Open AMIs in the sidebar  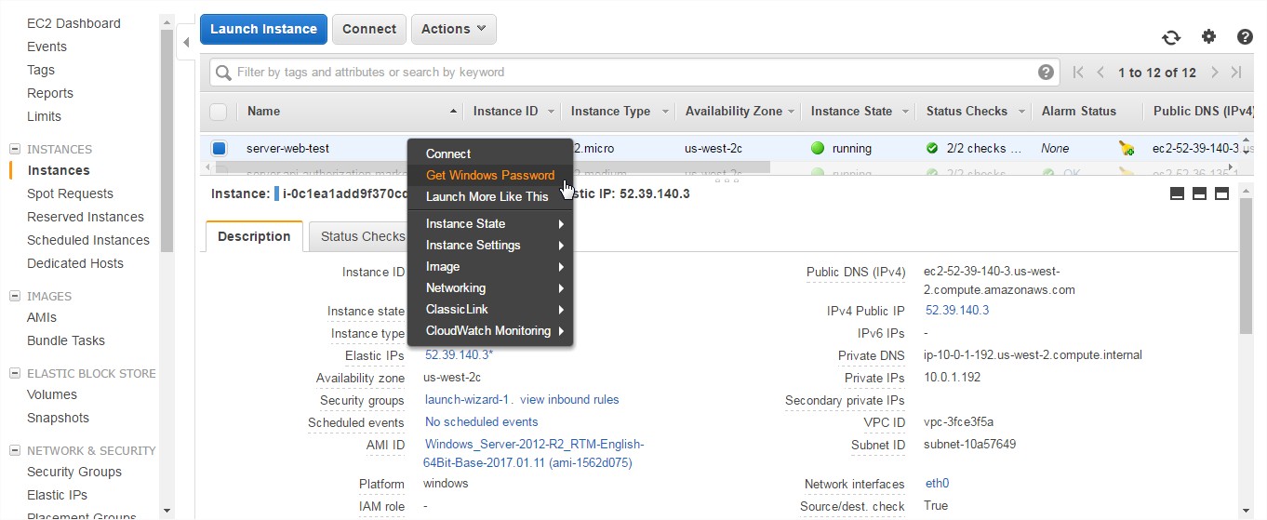(42, 317)
